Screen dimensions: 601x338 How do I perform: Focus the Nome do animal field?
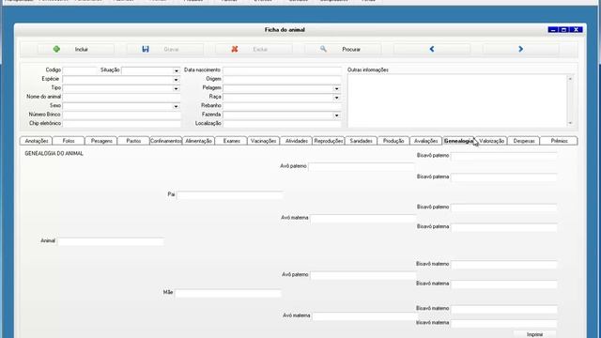tap(121, 98)
